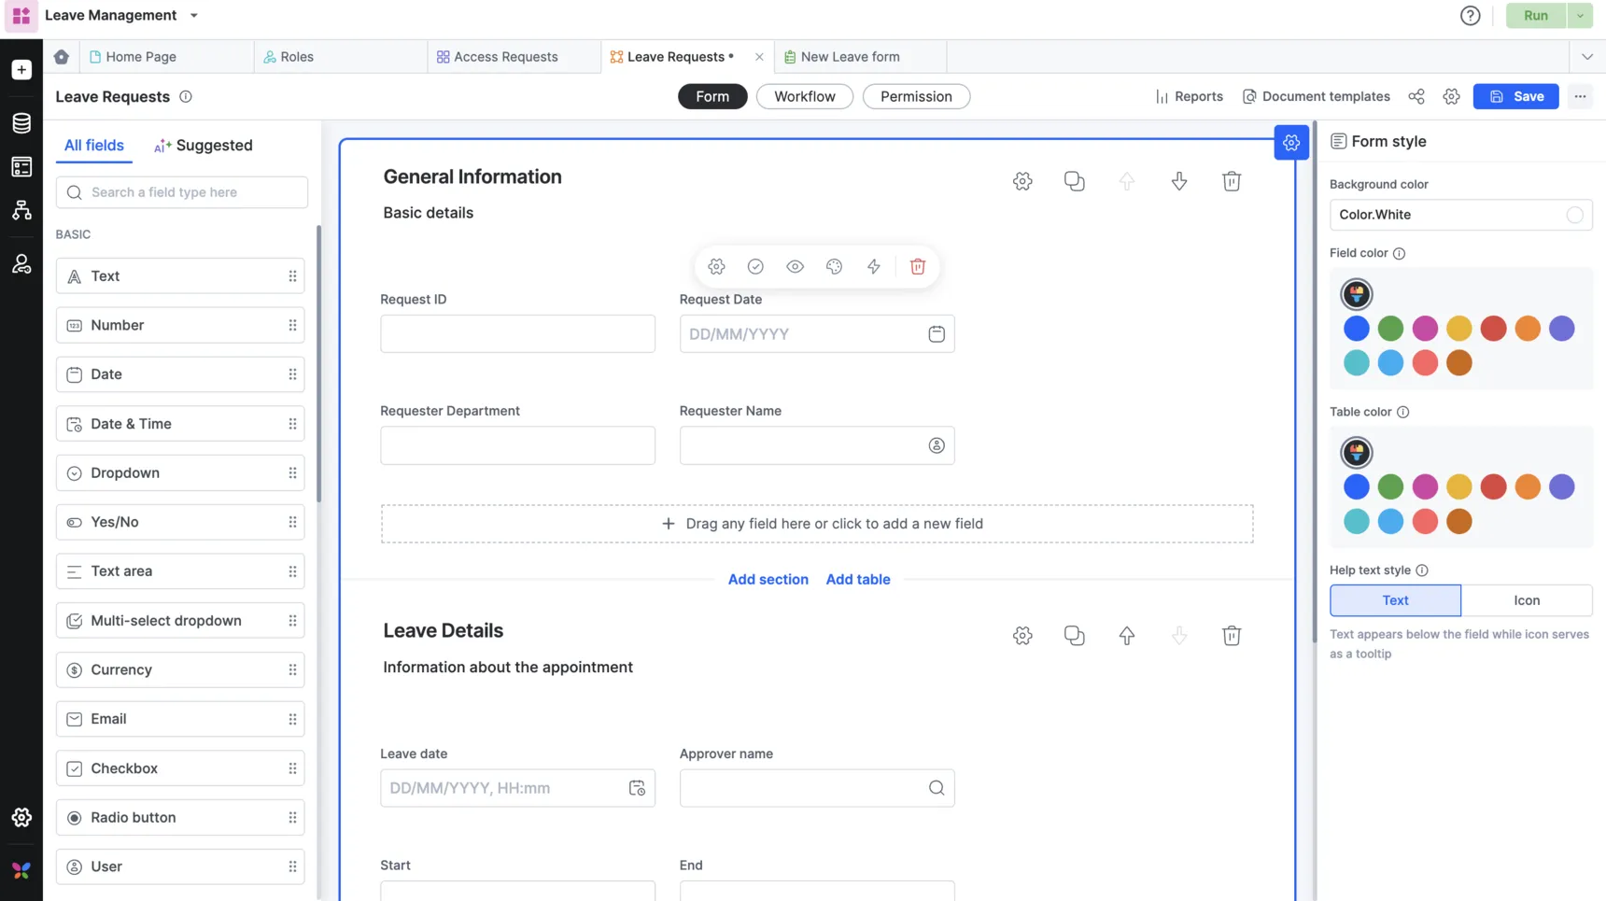
Task: Pick yellow Table color swatch
Action: click(x=1458, y=487)
